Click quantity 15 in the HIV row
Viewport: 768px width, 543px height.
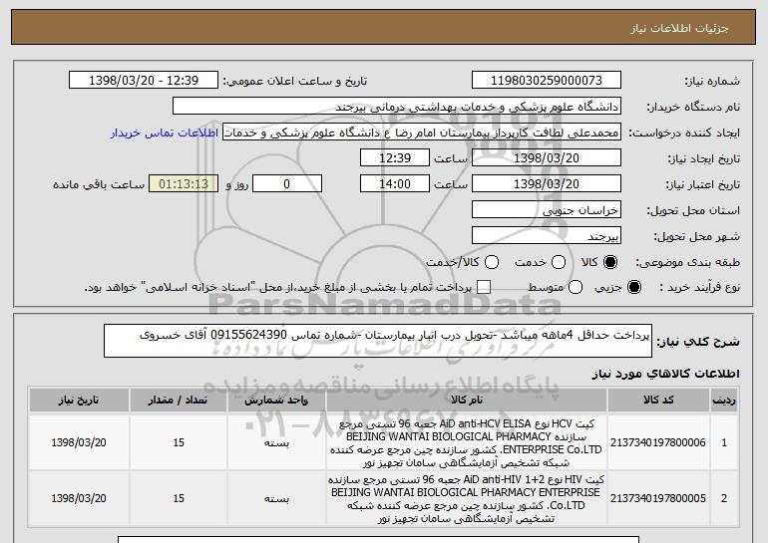tap(179, 498)
